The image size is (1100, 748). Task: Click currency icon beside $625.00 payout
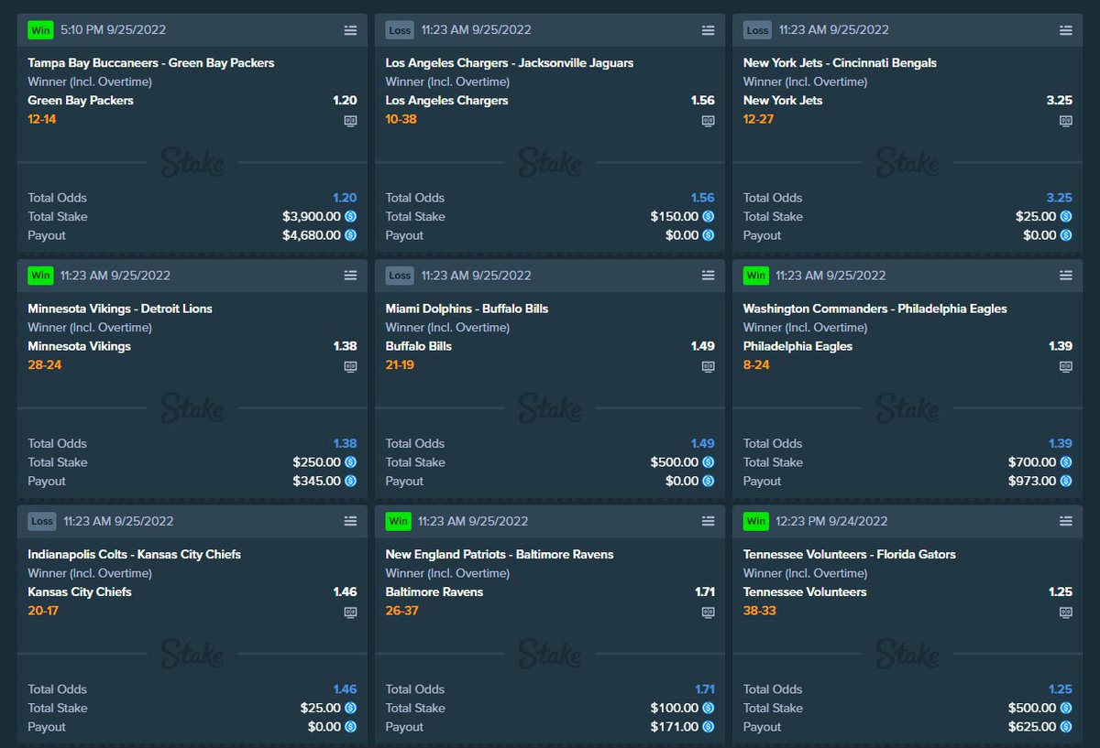(1065, 727)
